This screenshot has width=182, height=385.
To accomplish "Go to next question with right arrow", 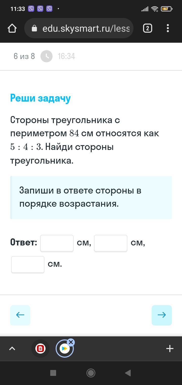I will click(162, 315).
